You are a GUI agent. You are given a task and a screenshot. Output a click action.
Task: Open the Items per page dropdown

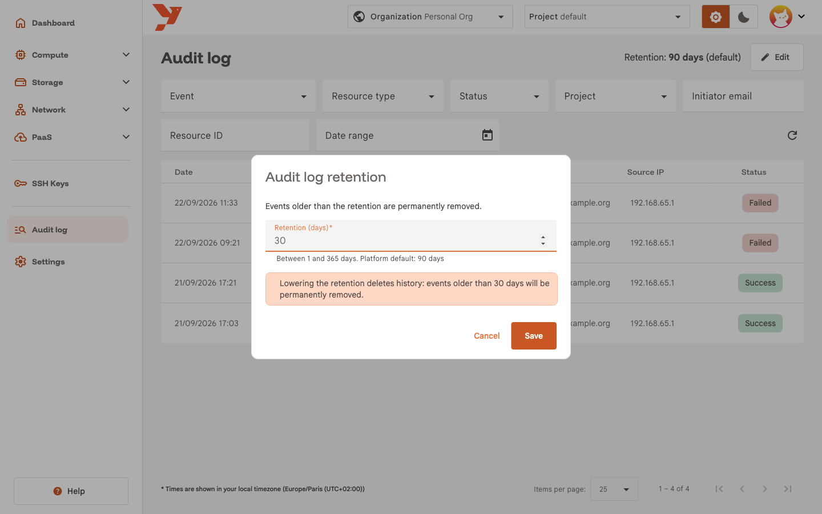[x=614, y=489]
